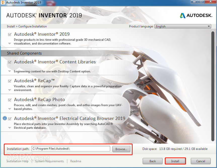Expand Electrical Catalog Browser options arrow

[x=10, y=128]
